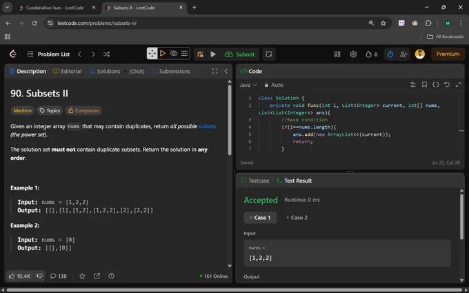Screen dimensions: 469x293
Task: Collapse the description panel chevron
Action: coord(226,71)
